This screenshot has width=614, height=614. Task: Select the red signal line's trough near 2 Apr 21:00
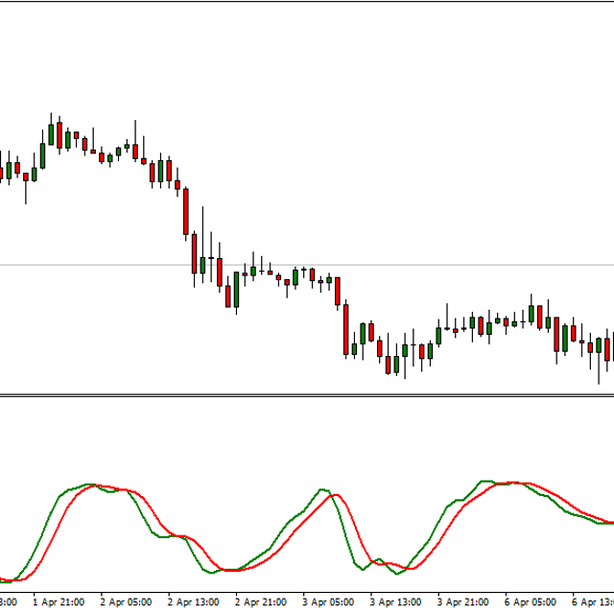coord(235,571)
